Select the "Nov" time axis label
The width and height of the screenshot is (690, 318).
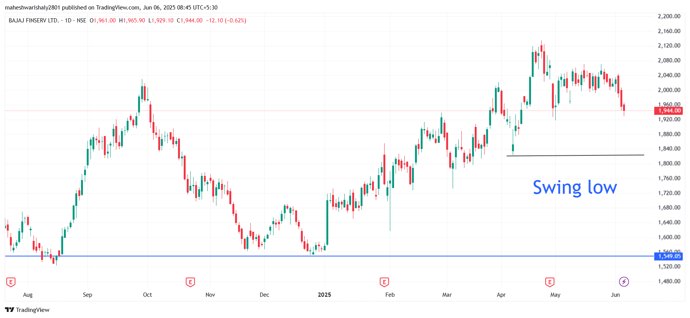tap(210, 295)
